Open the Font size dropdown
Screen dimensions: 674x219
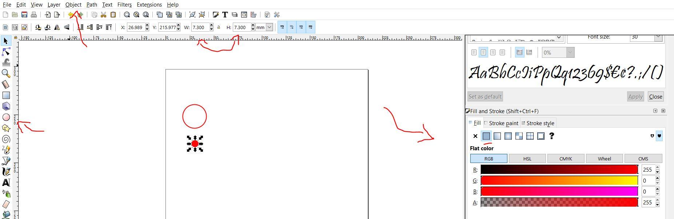[658, 37]
